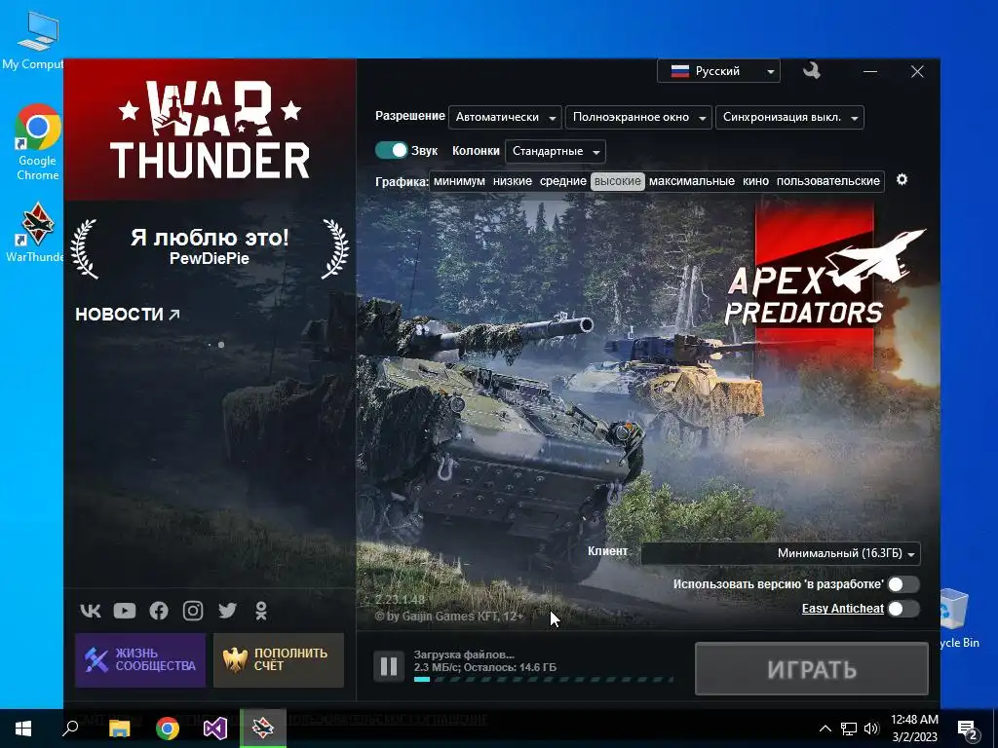
Task: Open the Twitter page icon
Action: click(x=227, y=611)
